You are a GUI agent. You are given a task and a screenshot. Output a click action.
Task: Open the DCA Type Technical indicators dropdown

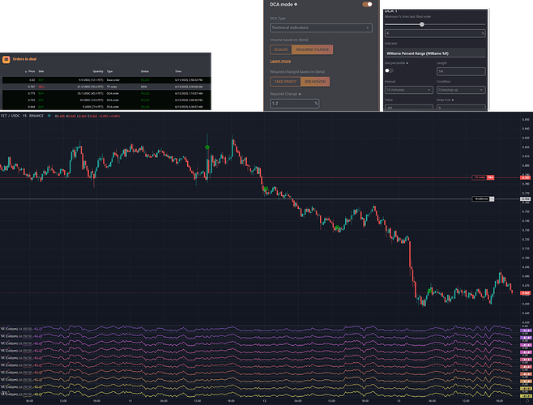tap(321, 28)
